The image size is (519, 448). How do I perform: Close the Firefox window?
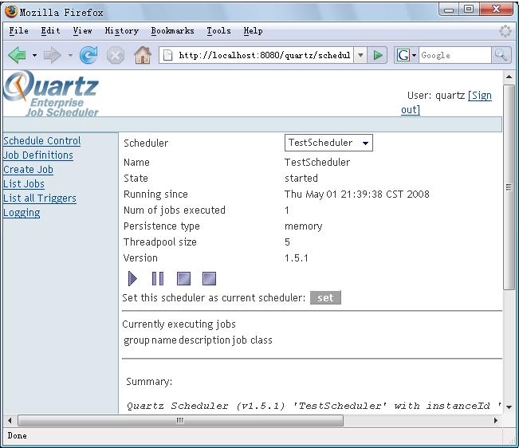[496, 10]
